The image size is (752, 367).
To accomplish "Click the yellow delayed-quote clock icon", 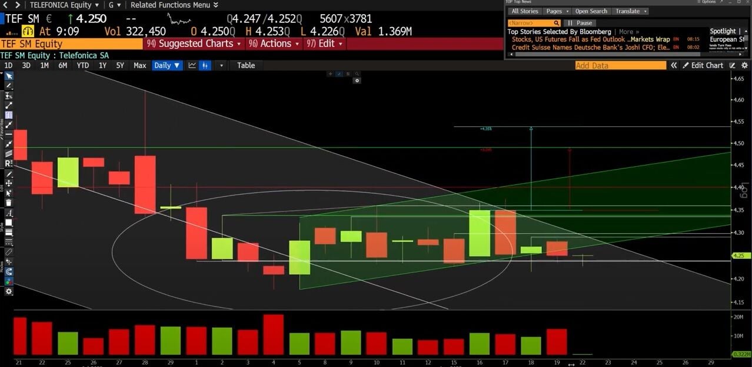I will (27, 31).
